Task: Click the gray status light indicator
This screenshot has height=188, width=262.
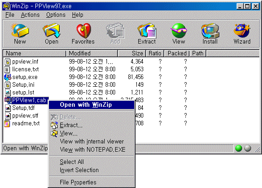Action: [x=247, y=148]
